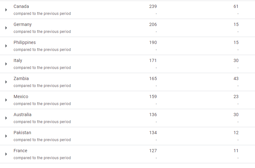
Task: Expand the Germany row arrow
Action: tap(6, 28)
